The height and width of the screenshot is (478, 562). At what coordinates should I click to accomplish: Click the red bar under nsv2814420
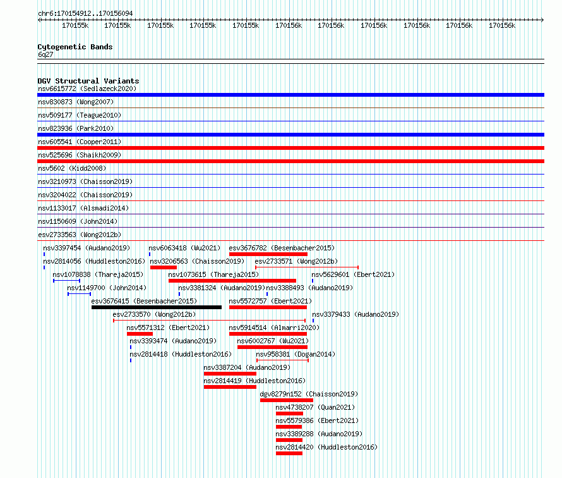click(x=289, y=453)
